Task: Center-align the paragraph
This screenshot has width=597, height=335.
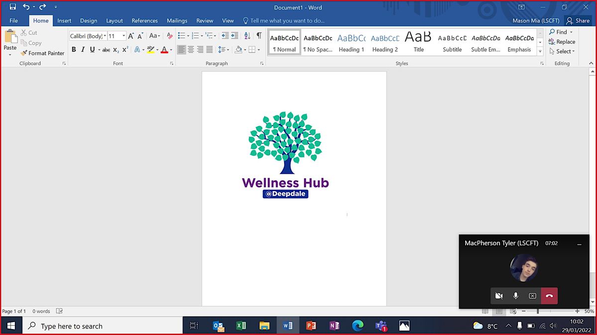Action: [x=191, y=50]
